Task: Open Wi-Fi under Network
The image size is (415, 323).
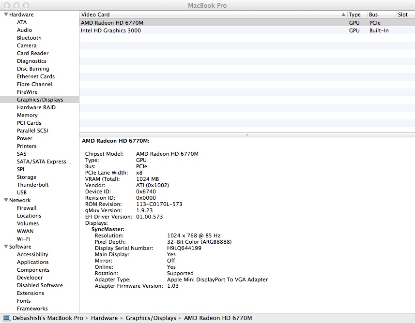Action: tap(24, 239)
